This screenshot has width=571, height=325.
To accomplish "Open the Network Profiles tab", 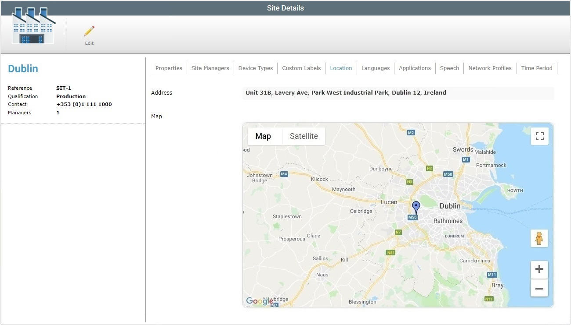I will coord(490,68).
